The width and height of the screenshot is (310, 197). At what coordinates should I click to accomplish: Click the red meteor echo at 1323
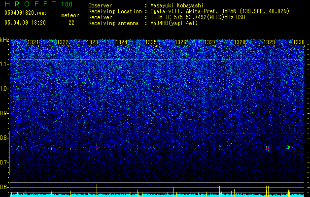coord(97,146)
